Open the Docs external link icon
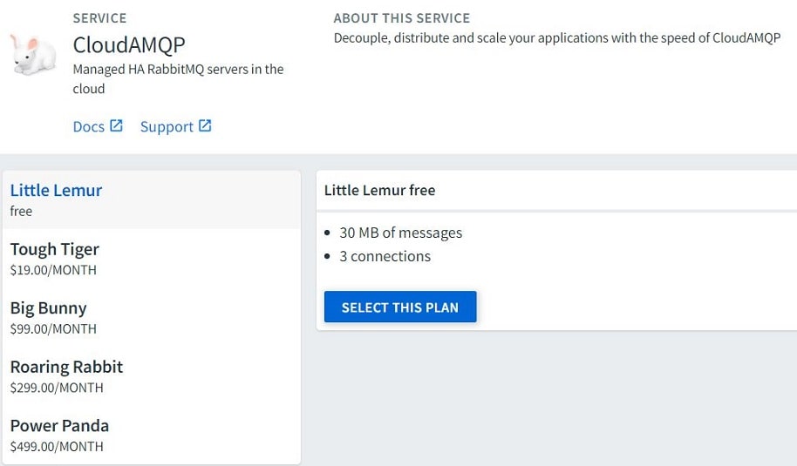This screenshot has height=466, width=797. 116,125
